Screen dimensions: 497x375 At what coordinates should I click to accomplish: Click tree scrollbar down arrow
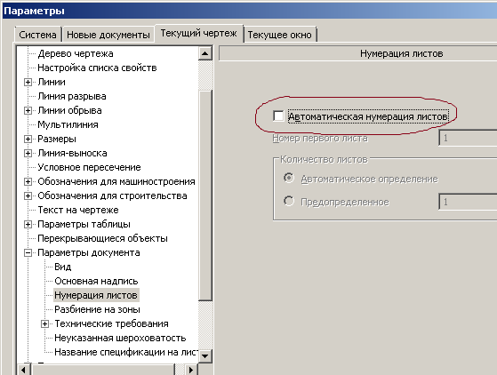click(205, 355)
